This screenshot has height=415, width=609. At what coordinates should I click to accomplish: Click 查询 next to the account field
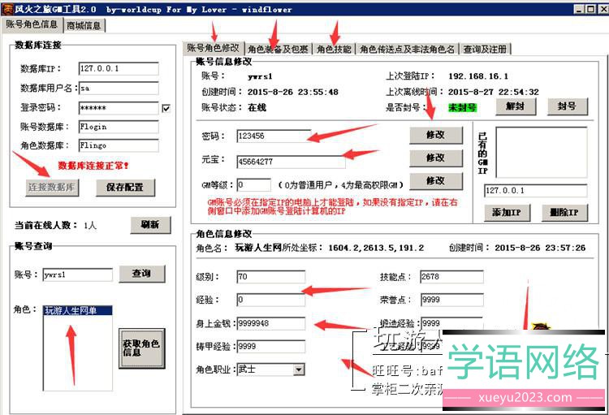(x=141, y=274)
